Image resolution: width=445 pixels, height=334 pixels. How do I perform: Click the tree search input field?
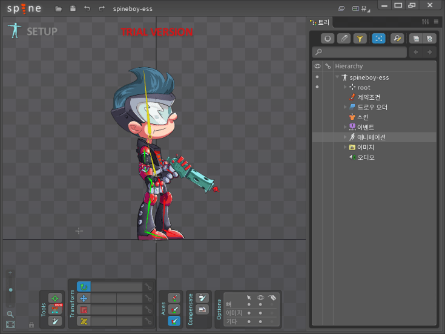(360, 53)
